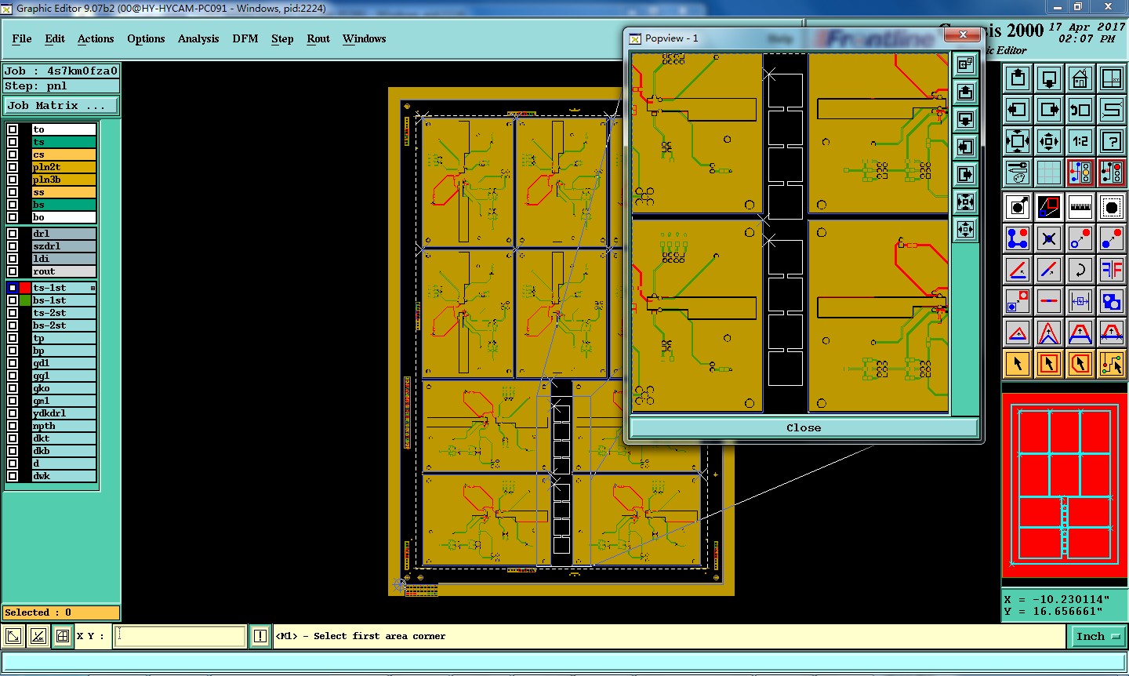Click the rotate arrow tool icon
This screenshot has width=1129, height=676.
click(x=1080, y=271)
